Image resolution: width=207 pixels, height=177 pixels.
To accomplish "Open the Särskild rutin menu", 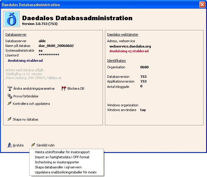I will 46,145.
